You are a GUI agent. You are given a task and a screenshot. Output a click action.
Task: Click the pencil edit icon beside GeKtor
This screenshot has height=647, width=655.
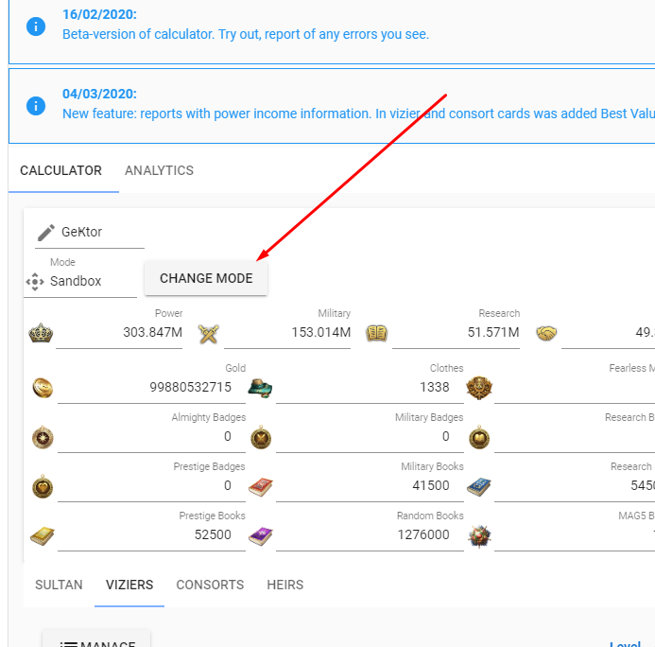coord(45,233)
